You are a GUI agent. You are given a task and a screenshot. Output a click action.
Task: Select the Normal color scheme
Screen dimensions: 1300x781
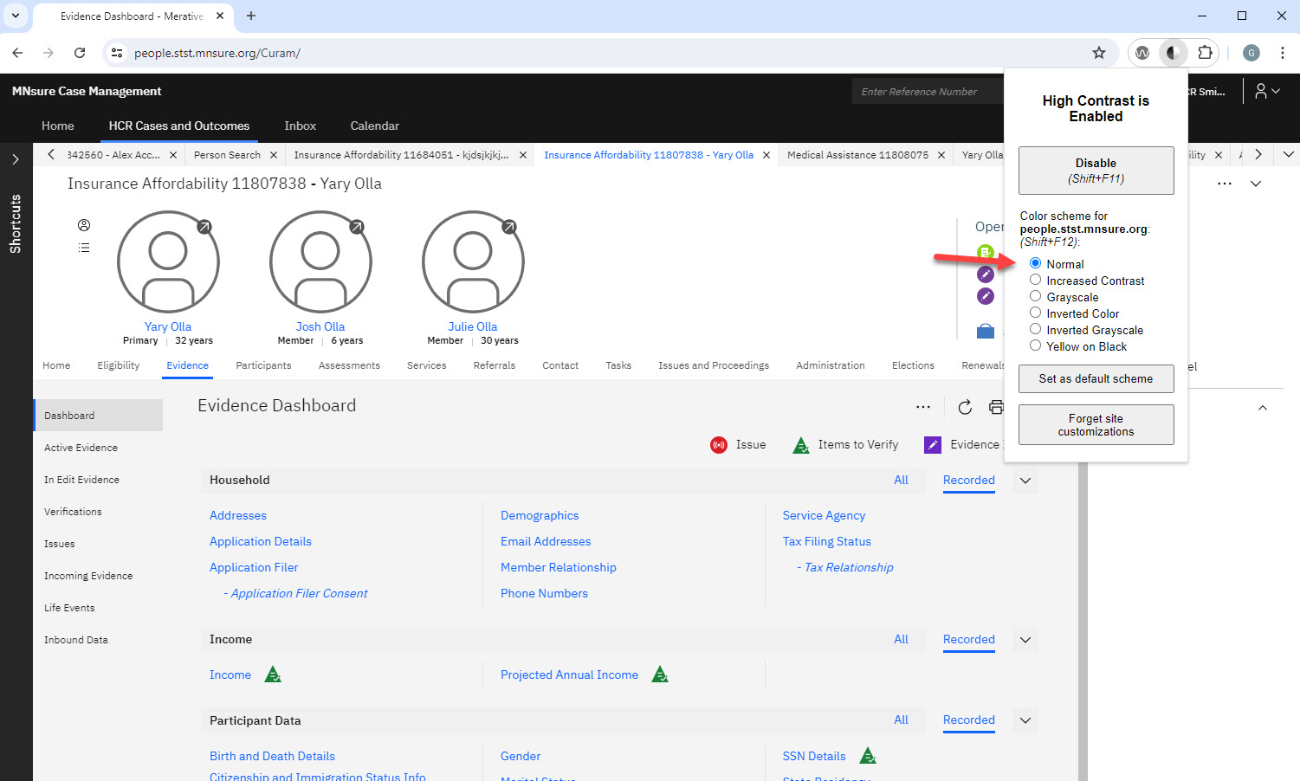click(x=1035, y=263)
